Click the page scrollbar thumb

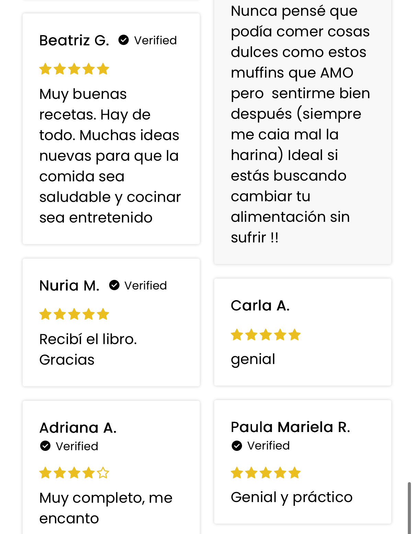pos(409,508)
